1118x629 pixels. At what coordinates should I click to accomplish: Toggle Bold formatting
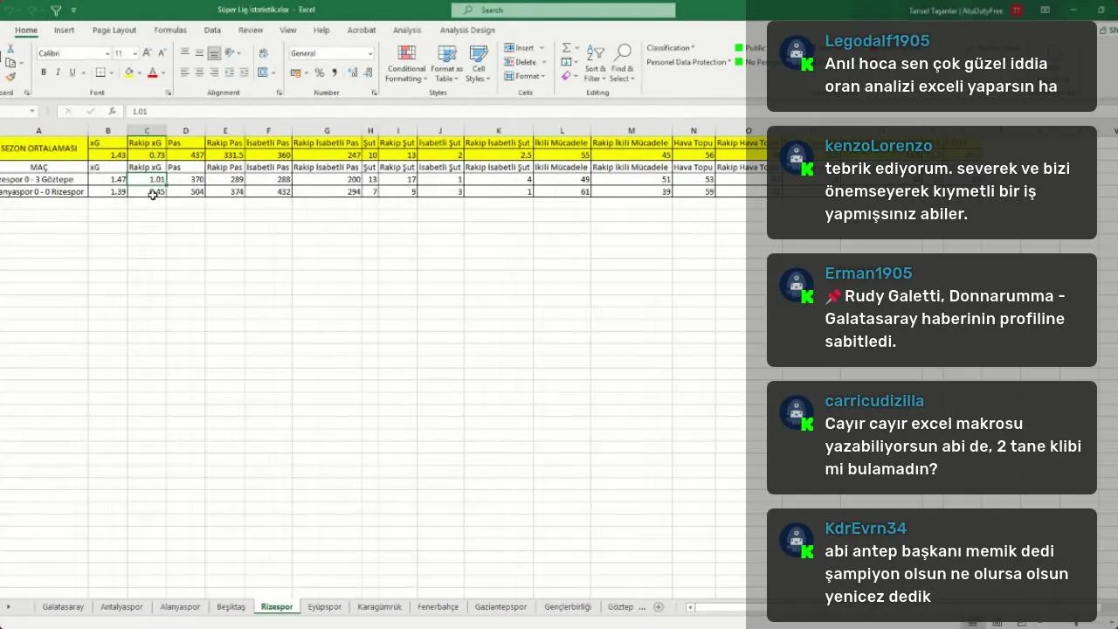pos(45,73)
